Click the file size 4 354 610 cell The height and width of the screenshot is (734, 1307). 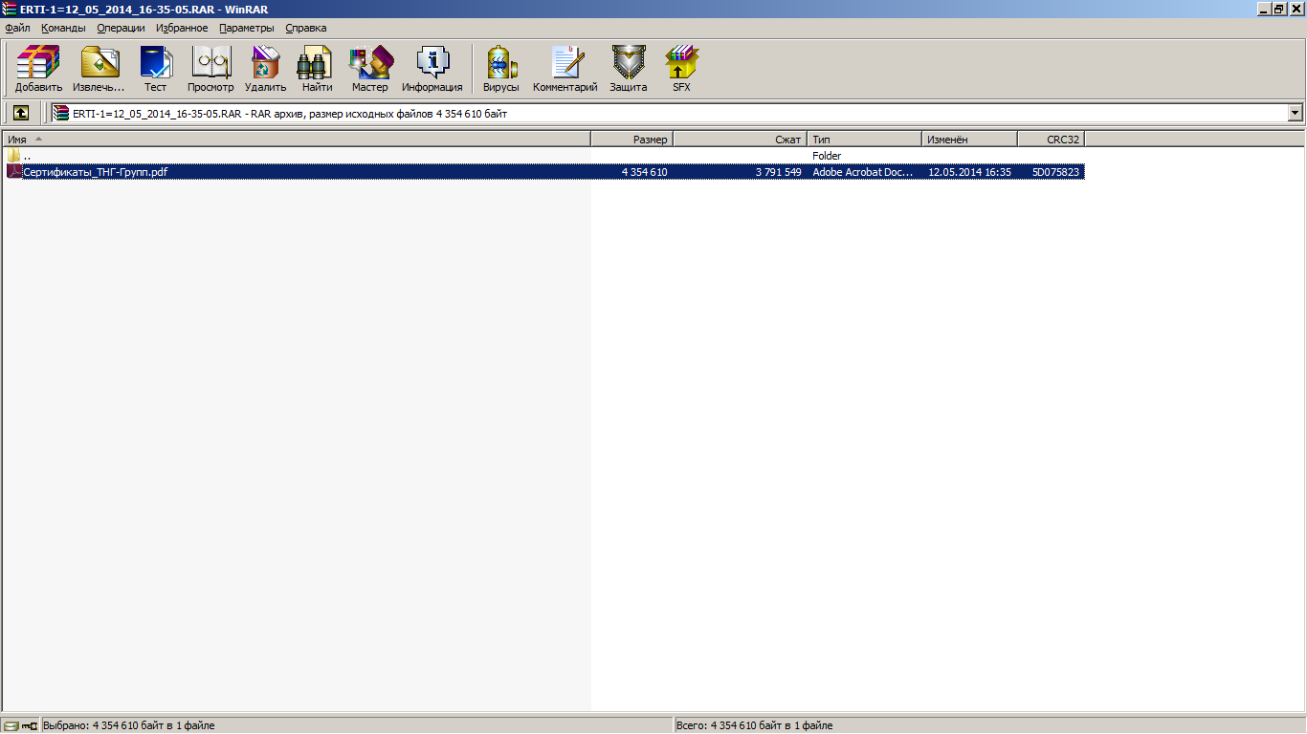[x=644, y=172]
